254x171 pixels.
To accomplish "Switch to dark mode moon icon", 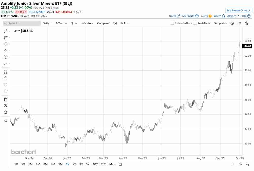I will pos(247,23).
